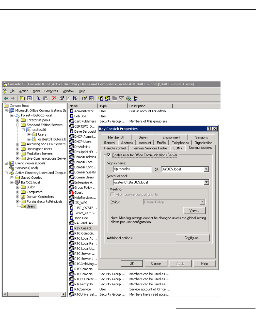Expand the Unassigned users node
The image size is (256, 309).
(x=18, y=149)
